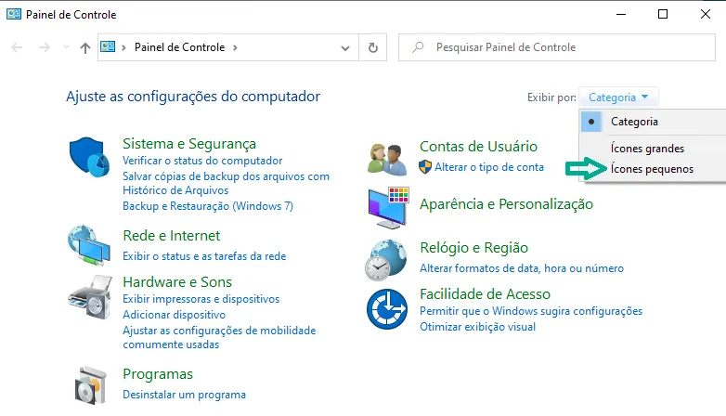726x416 pixels.
Task: Refresh the Painel de Controle view
Action: click(372, 47)
